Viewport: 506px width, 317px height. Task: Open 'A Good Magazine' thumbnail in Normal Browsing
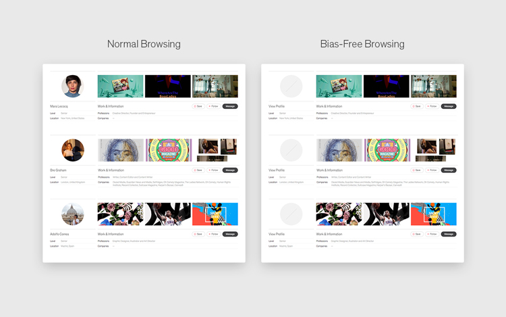[x=169, y=150]
